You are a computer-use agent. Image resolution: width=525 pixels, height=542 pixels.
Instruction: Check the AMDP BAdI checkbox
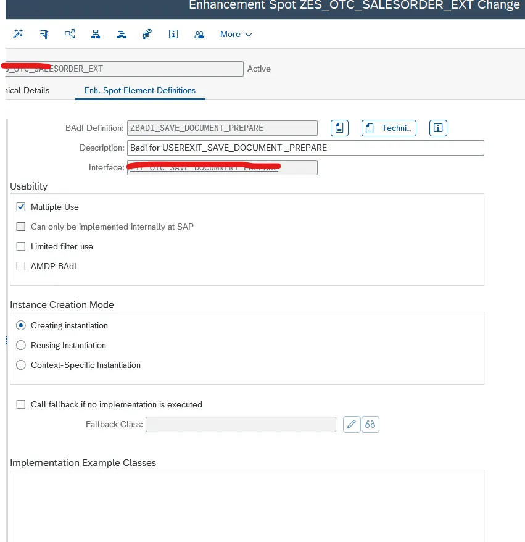pos(21,266)
